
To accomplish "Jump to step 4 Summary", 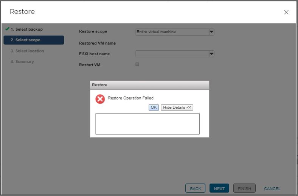I will [x=22, y=62].
